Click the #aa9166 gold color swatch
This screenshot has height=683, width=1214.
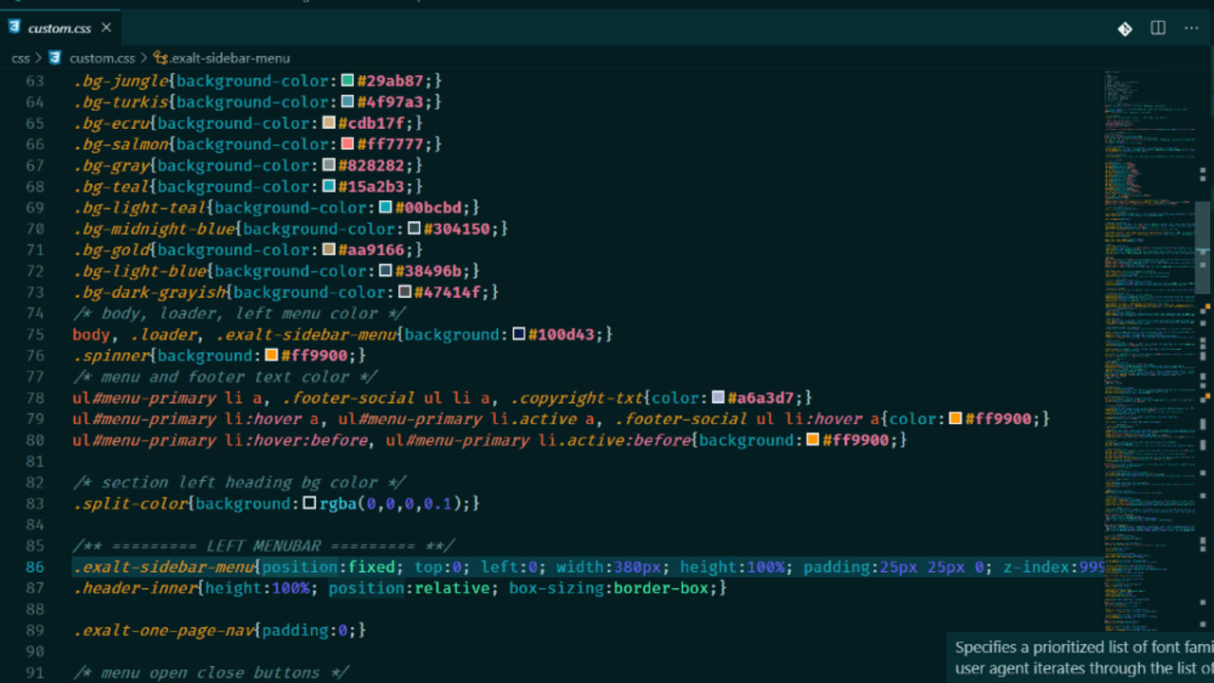(328, 249)
